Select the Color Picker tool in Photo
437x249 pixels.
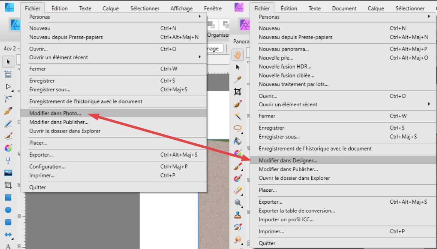(237, 79)
